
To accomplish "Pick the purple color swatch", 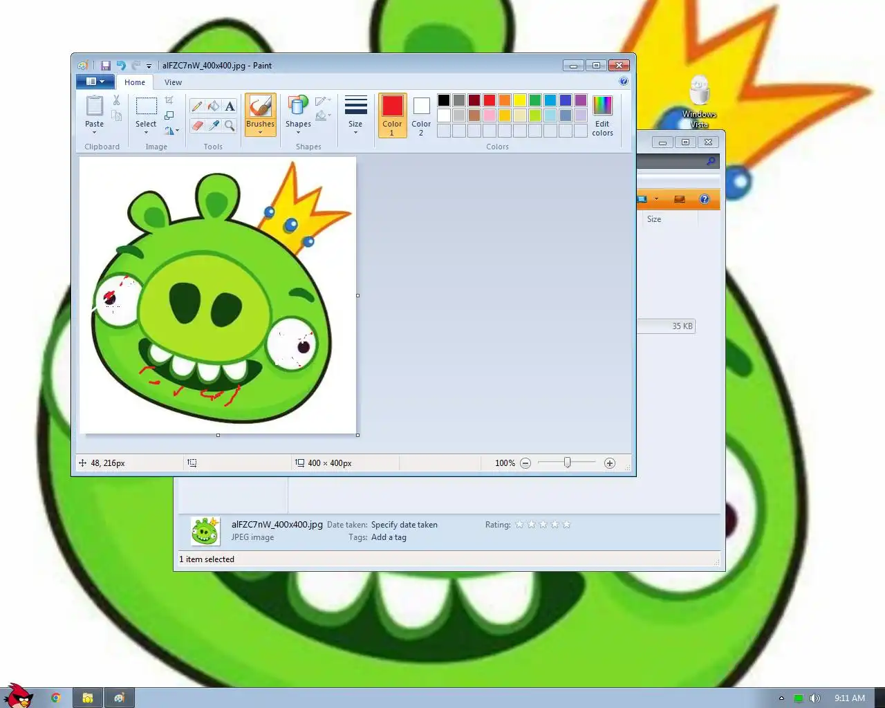I will 581,100.
